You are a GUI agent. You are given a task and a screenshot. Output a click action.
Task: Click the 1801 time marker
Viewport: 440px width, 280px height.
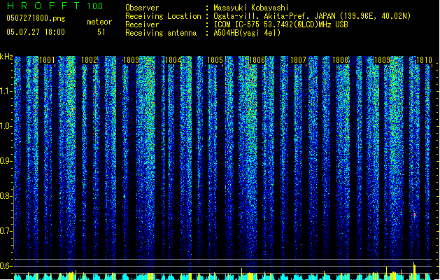click(x=47, y=60)
